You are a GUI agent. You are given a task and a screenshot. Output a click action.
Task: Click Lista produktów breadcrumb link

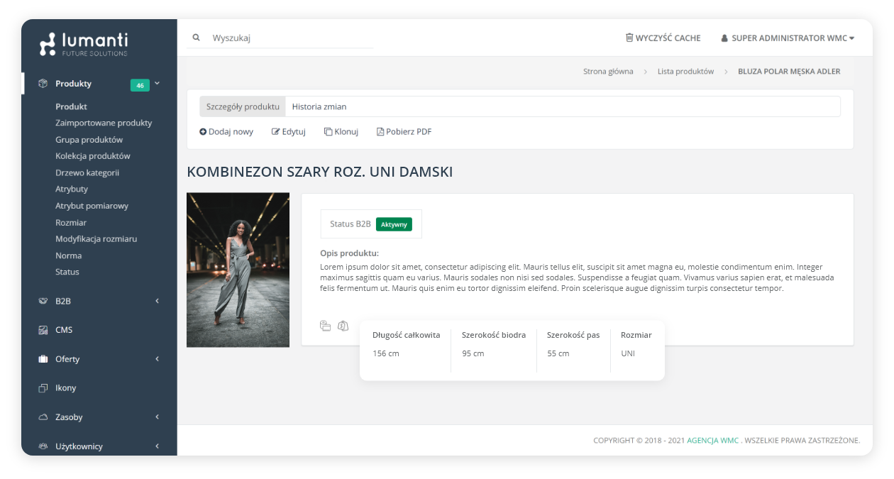coord(685,72)
